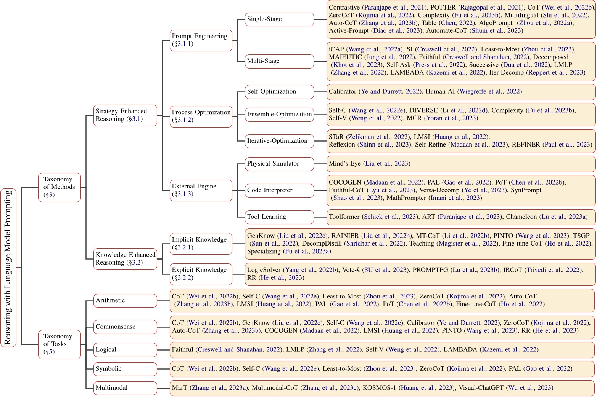Select the Taxonomy of Tasks node
Screen dimensions: 597x397
coord(59,344)
